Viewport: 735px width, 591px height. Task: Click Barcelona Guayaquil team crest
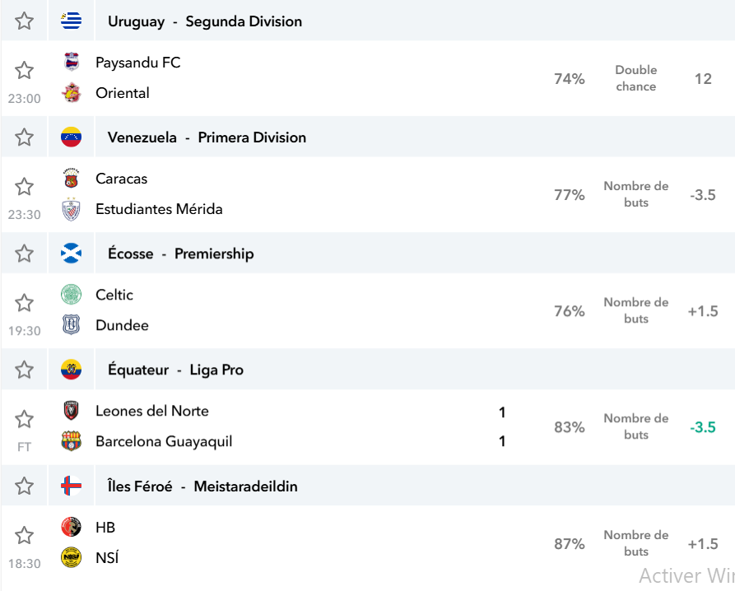tap(72, 441)
